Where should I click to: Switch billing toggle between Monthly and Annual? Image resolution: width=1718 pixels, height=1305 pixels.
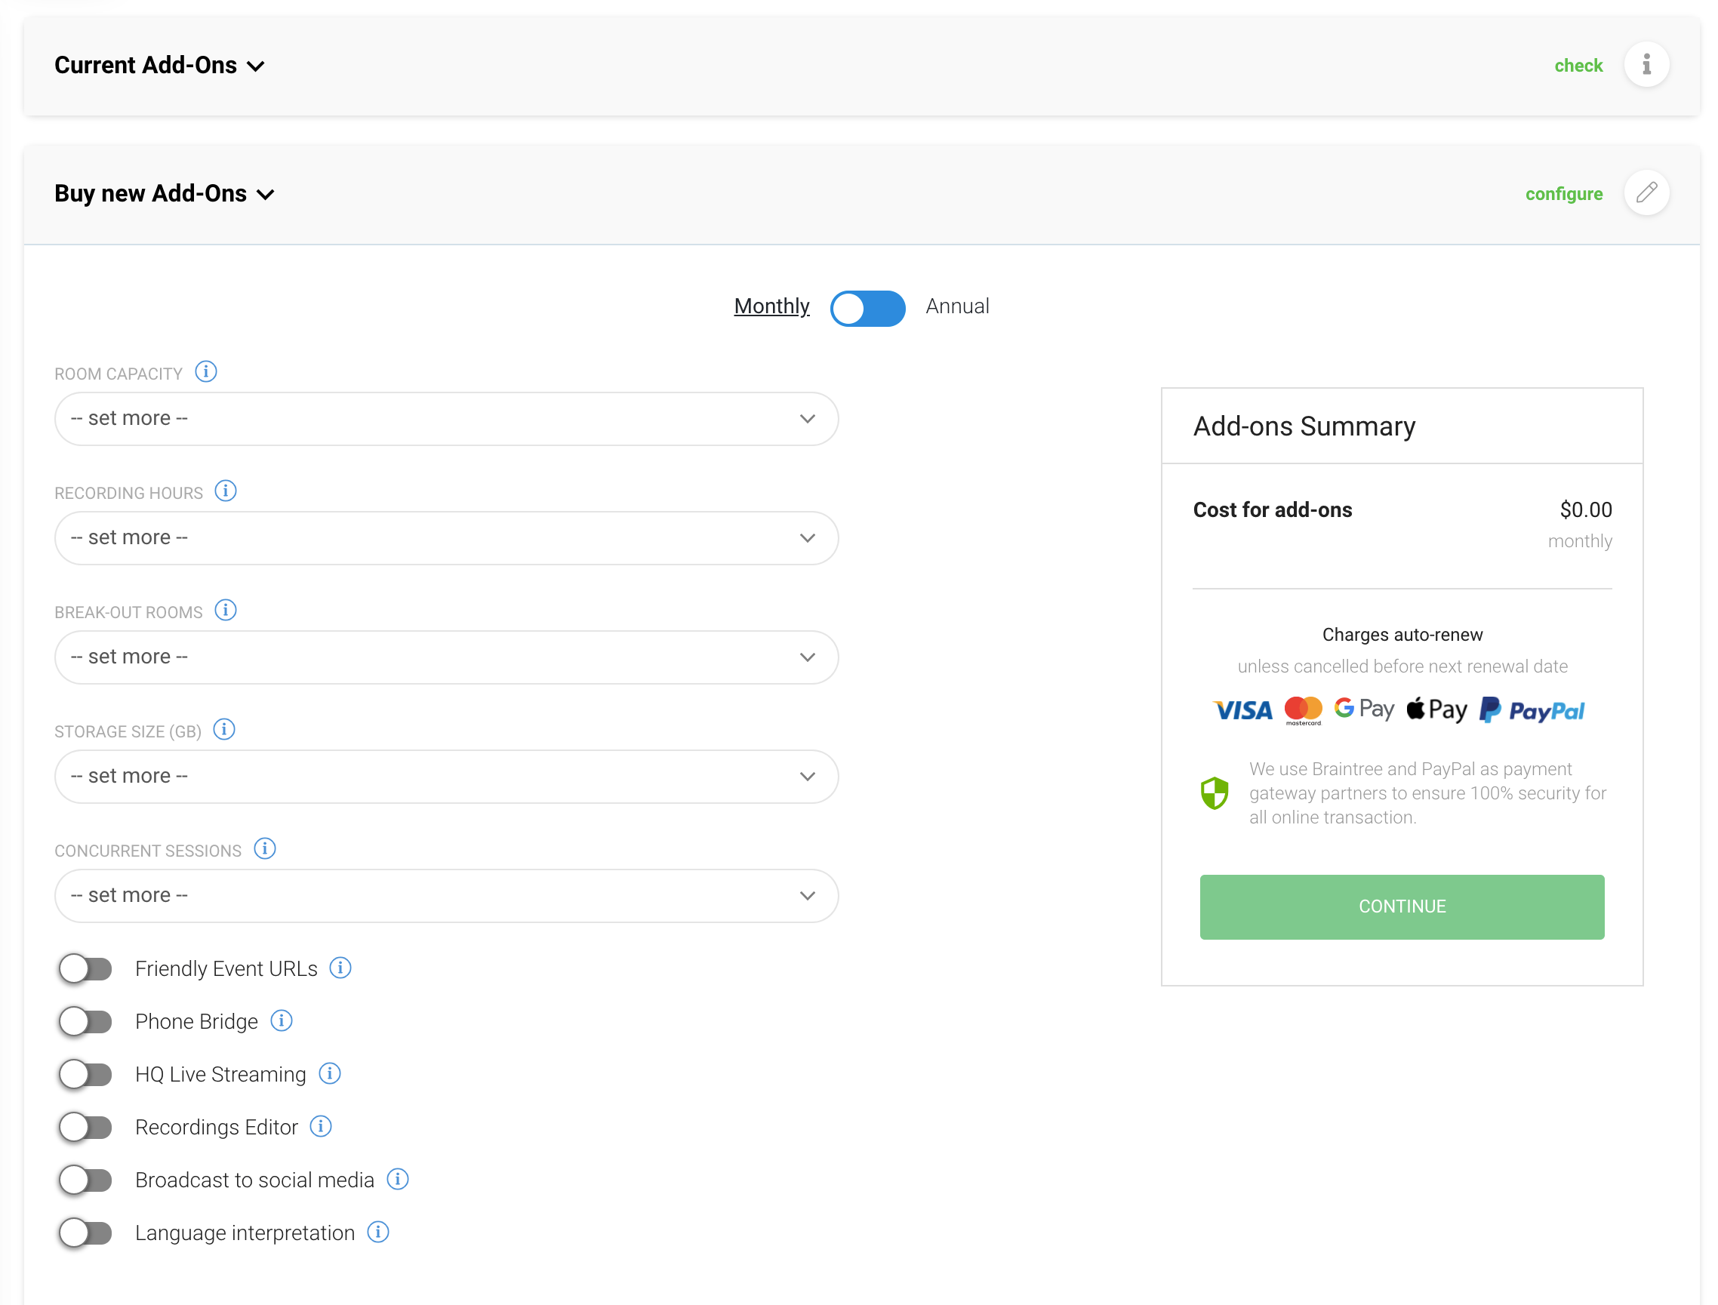click(x=867, y=309)
